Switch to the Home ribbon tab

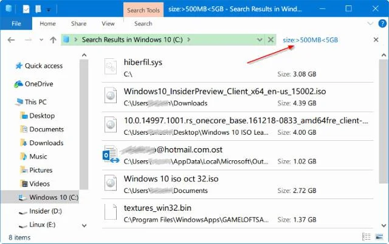click(x=47, y=24)
